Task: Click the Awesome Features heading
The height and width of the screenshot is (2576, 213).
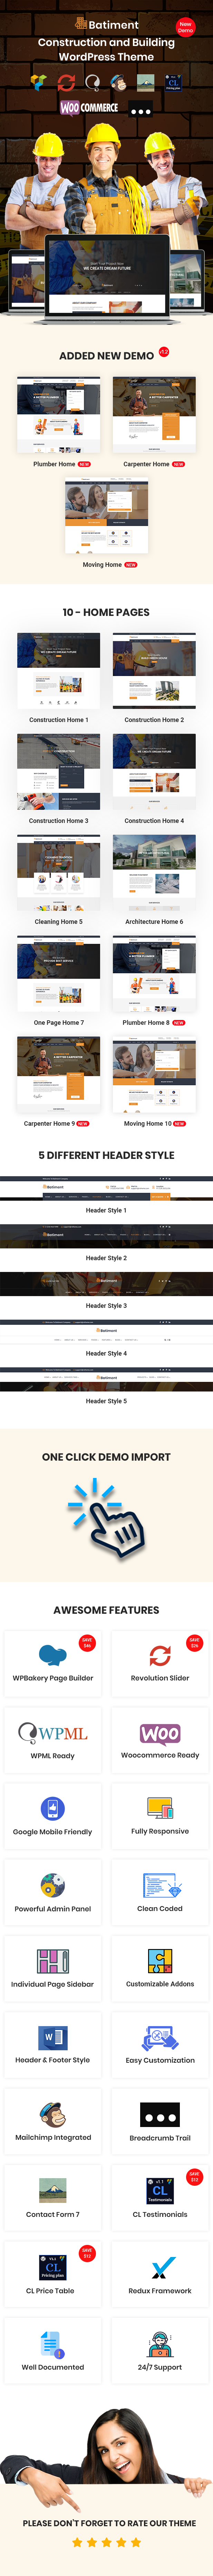Action: 106,1610
